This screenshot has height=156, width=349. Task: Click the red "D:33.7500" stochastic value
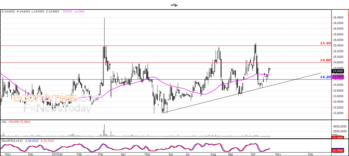[x=47, y=141]
